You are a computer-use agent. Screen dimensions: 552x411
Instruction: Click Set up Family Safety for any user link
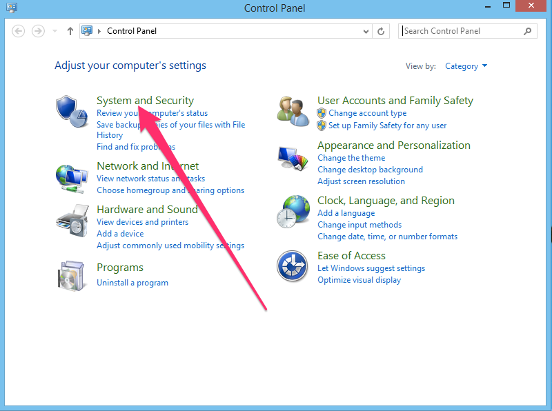[387, 126]
